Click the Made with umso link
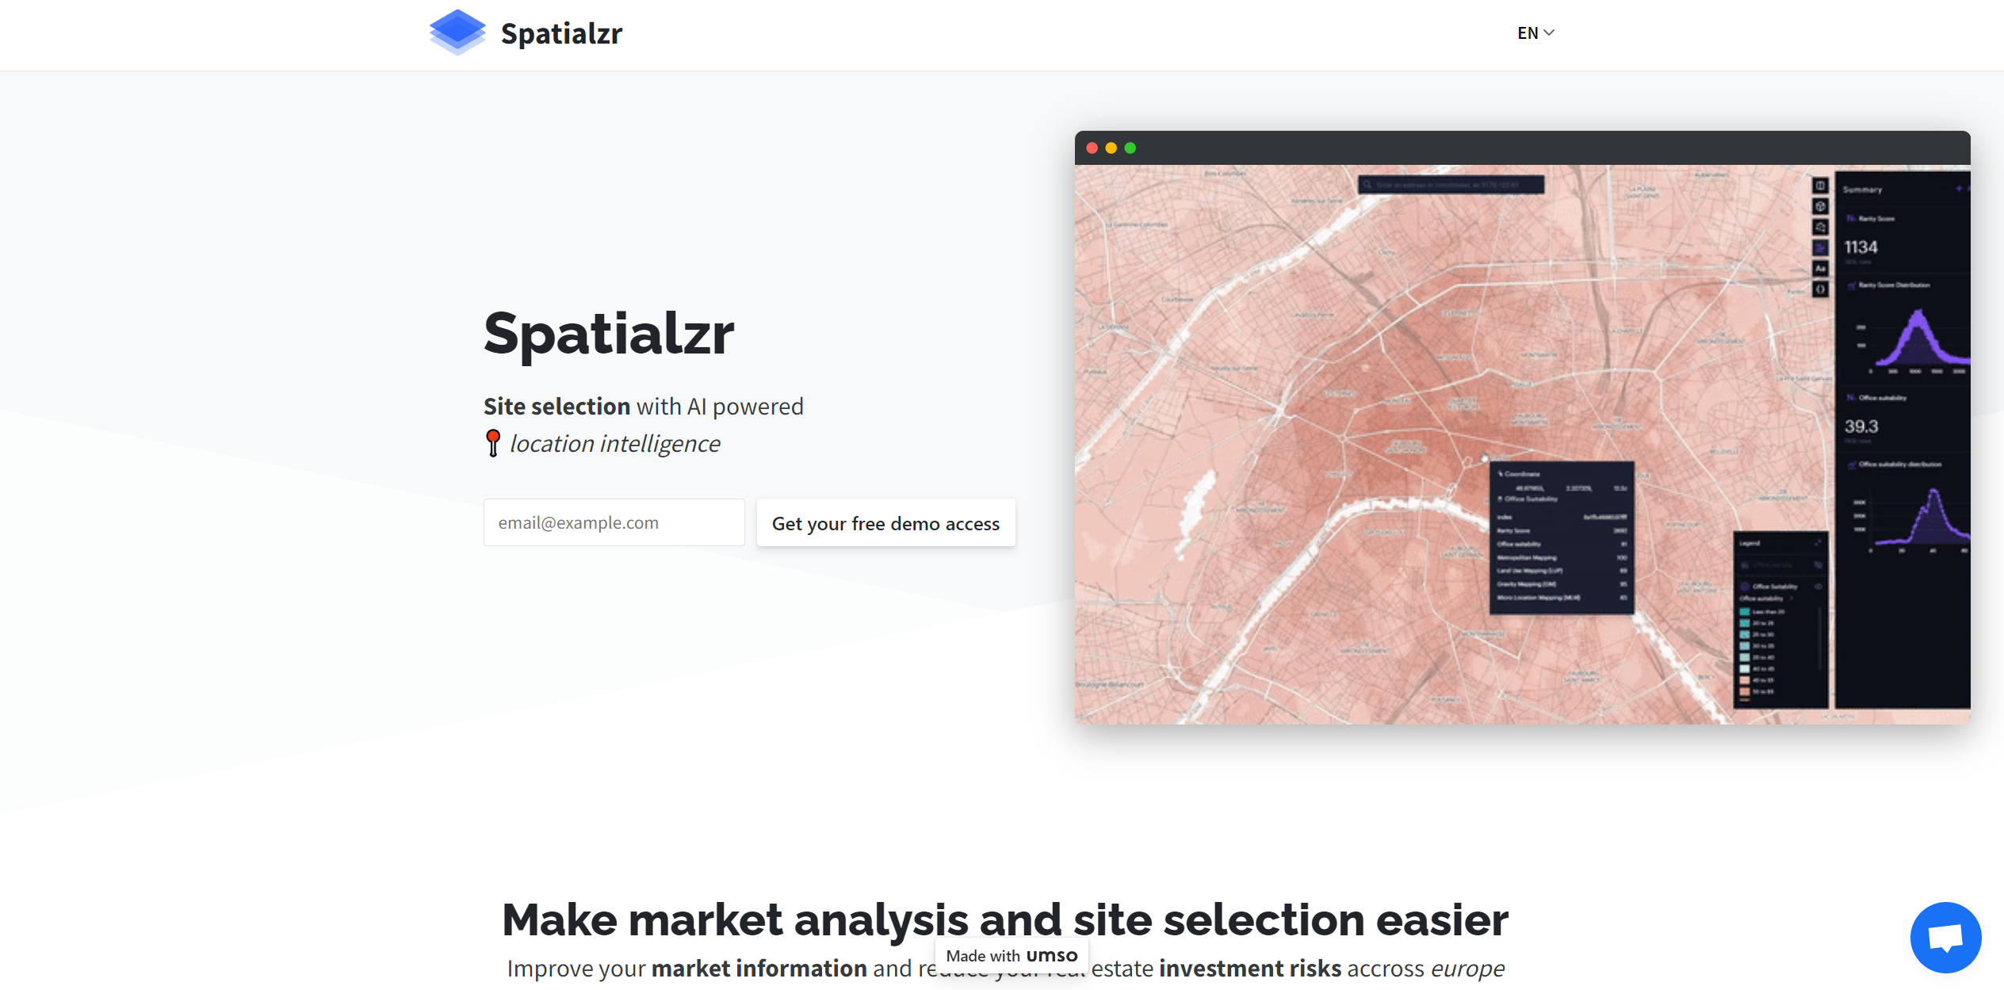2004x990 pixels. pyautogui.click(x=1010, y=955)
